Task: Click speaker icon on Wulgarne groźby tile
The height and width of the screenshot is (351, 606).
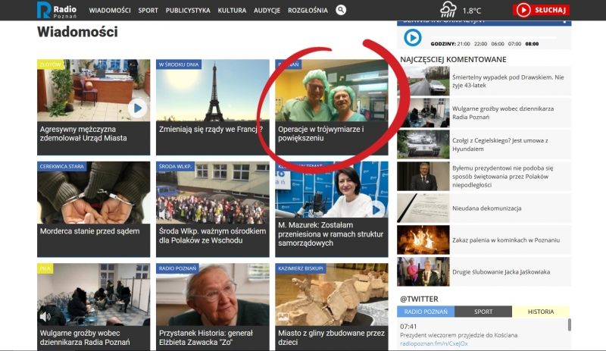Action: point(45,316)
